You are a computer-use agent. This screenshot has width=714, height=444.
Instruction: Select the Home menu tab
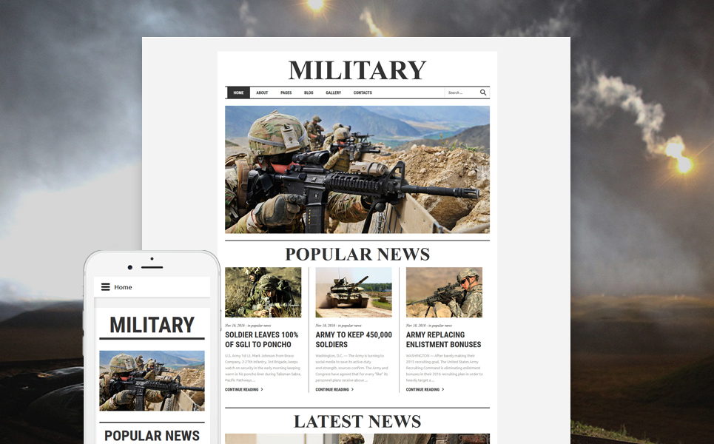238,92
